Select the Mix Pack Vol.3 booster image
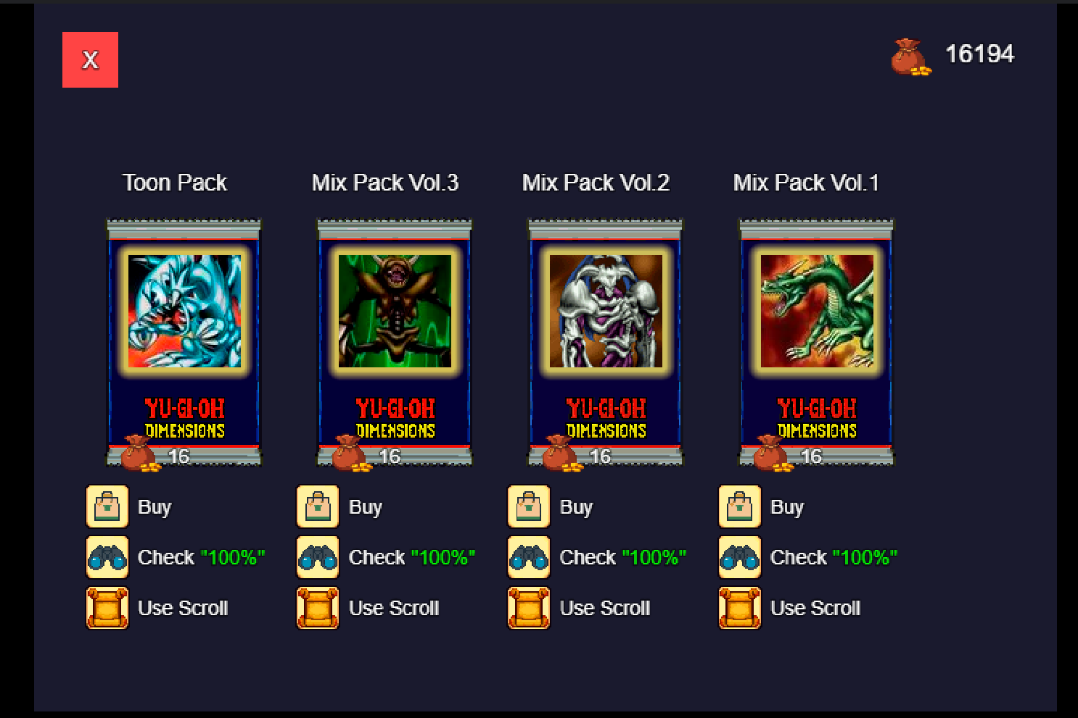Screen dimensions: 1078x718 pos(395,343)
